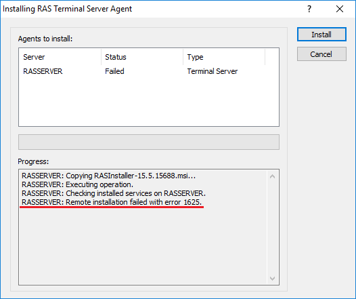Click the empty area of the agents list
356x299 pixels.
tap(149, 101)
